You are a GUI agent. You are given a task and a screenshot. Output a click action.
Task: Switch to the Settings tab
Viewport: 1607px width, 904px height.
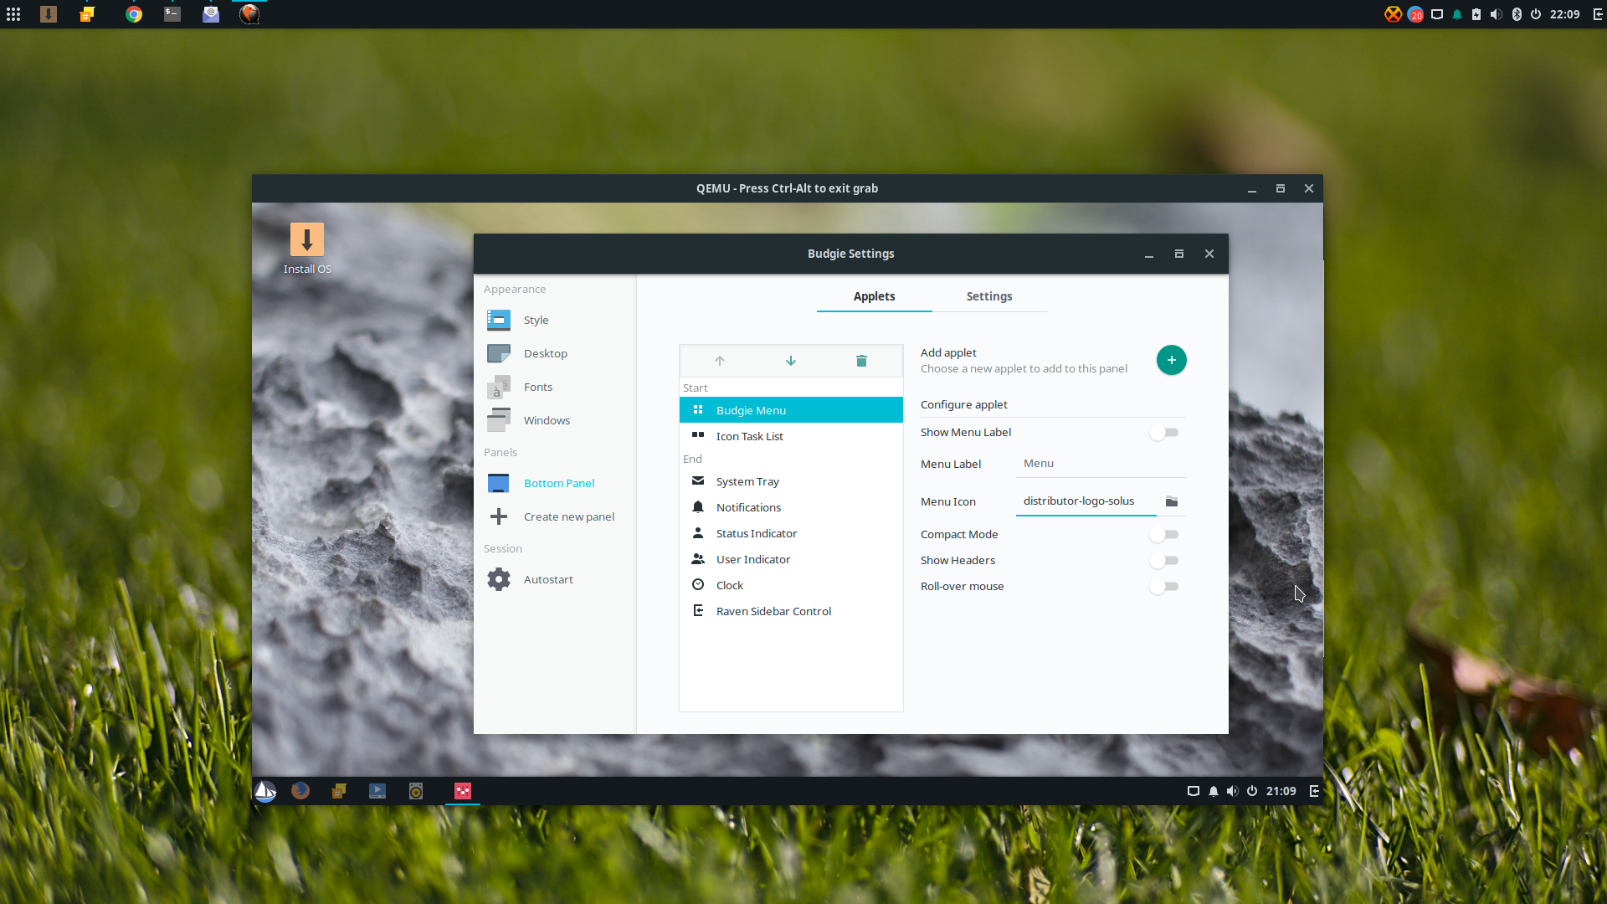tap(989, 296)
